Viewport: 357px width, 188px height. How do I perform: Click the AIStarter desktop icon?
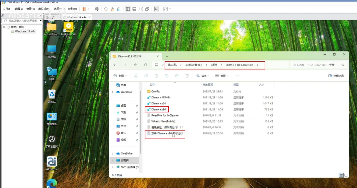52,162
